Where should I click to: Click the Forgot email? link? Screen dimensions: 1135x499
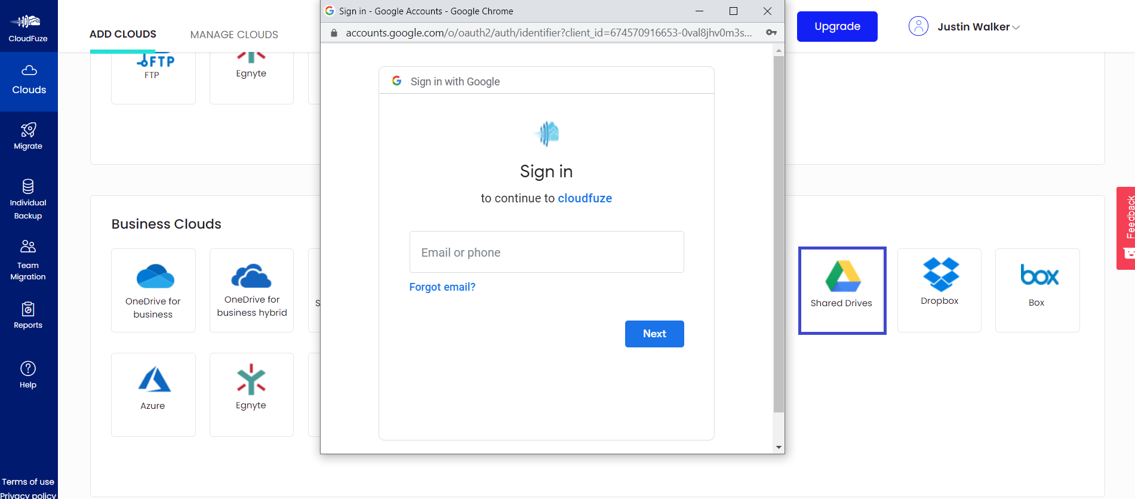tap(442, 287)
